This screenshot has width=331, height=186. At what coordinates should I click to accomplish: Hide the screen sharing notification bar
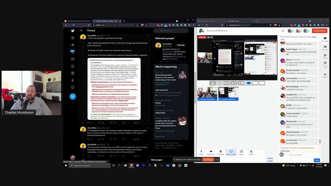tap(217, 160)
